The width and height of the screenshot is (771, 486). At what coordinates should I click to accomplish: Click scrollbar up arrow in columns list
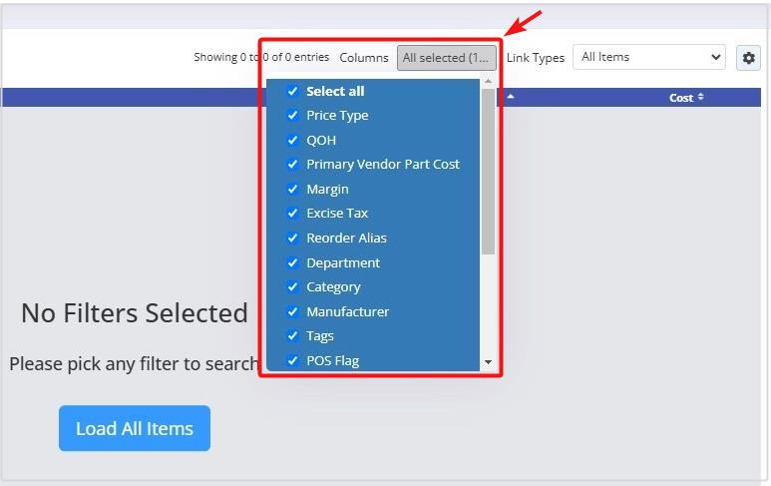(x=488, y=81)
